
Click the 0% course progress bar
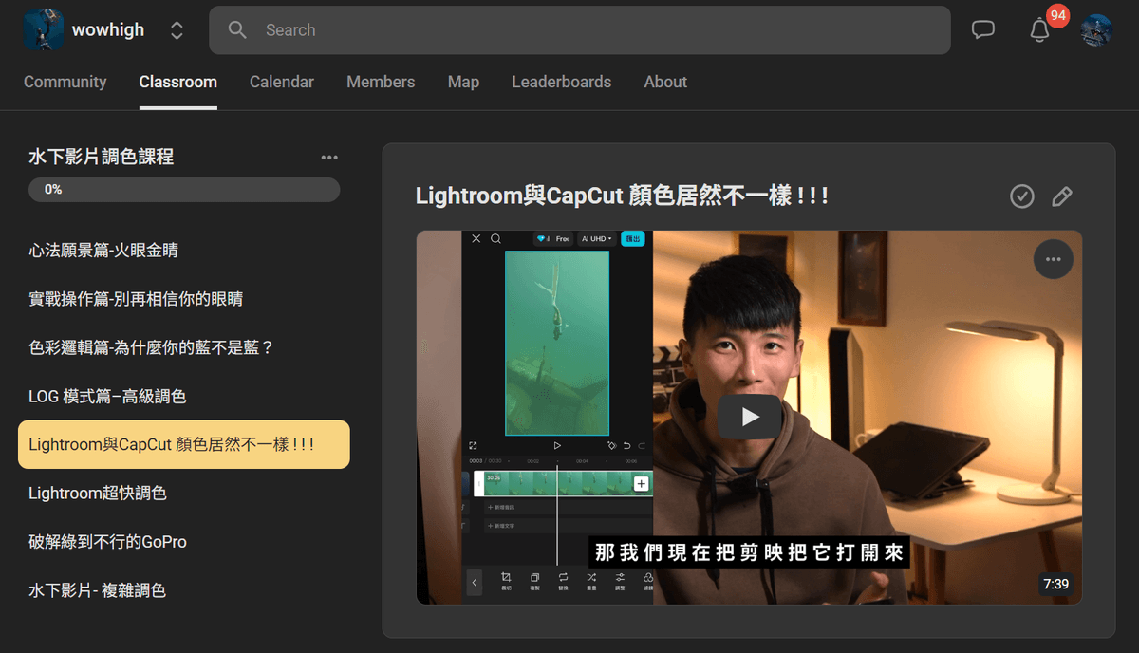184,190
